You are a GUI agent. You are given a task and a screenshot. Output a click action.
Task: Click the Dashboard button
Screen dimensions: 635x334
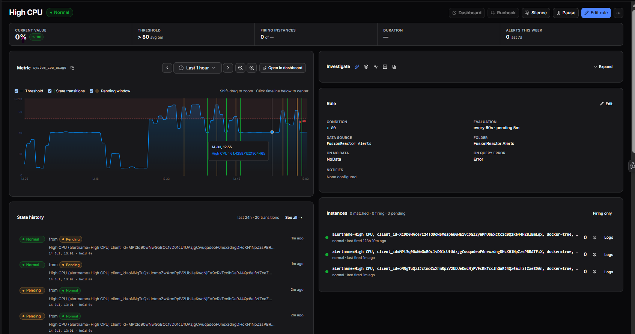pyautogui.click(x=467, y=13)
